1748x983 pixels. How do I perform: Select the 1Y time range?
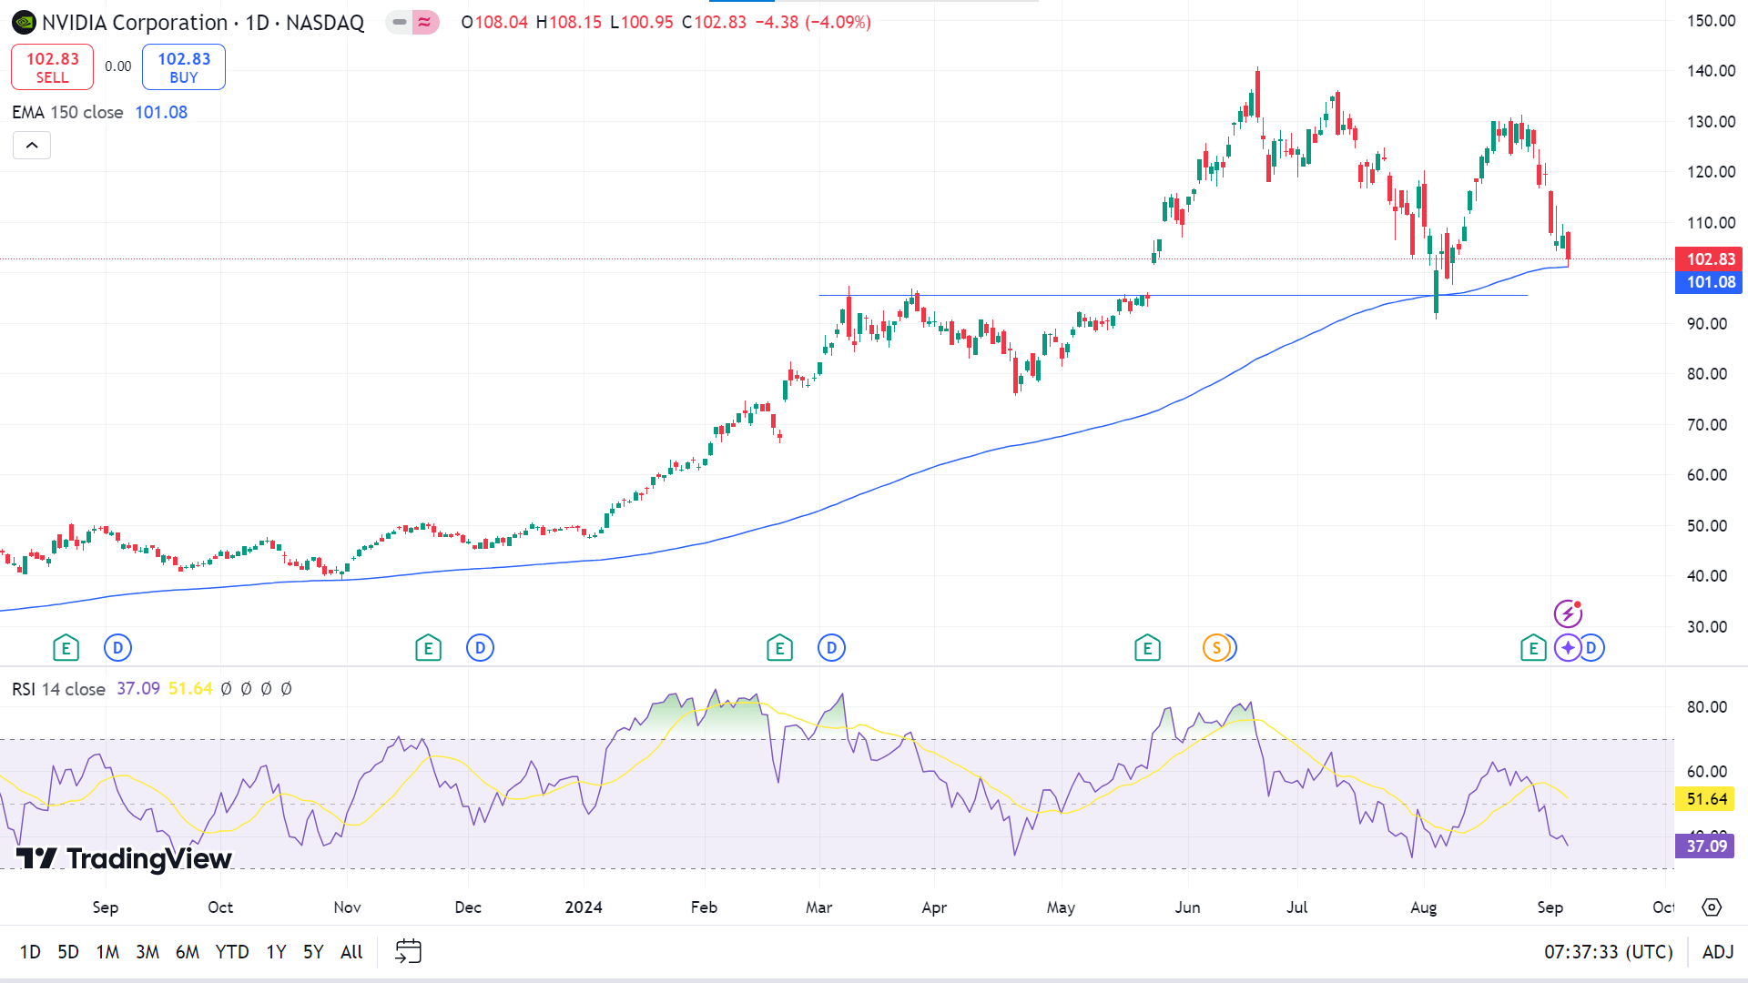click(276, 952)
